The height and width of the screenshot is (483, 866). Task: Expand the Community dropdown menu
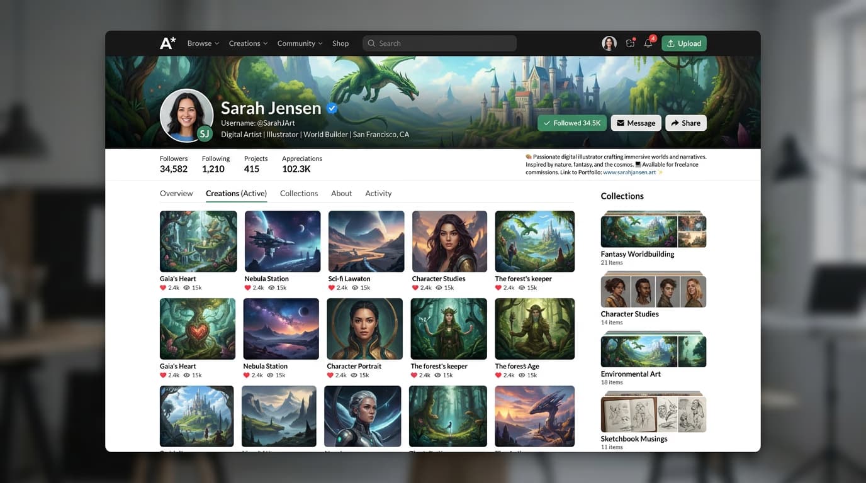coord(300,43)
